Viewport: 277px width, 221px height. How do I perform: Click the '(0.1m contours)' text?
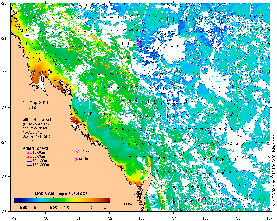(x=36, y=124)
